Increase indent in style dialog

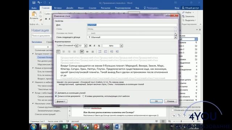(117, 52)
